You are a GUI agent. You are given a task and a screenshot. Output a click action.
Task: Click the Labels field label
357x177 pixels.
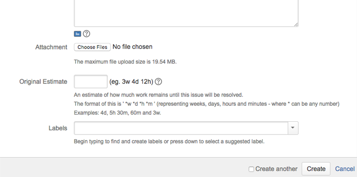[x=58, y=128]
